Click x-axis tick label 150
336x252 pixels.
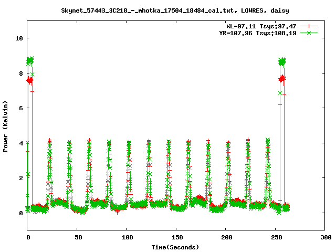coord(177,237)
